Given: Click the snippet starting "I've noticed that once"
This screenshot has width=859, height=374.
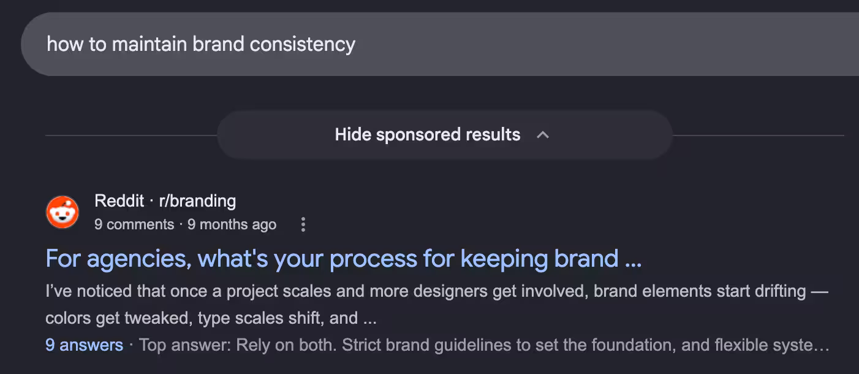Looking at the screenshot, I should coord(437,304).
